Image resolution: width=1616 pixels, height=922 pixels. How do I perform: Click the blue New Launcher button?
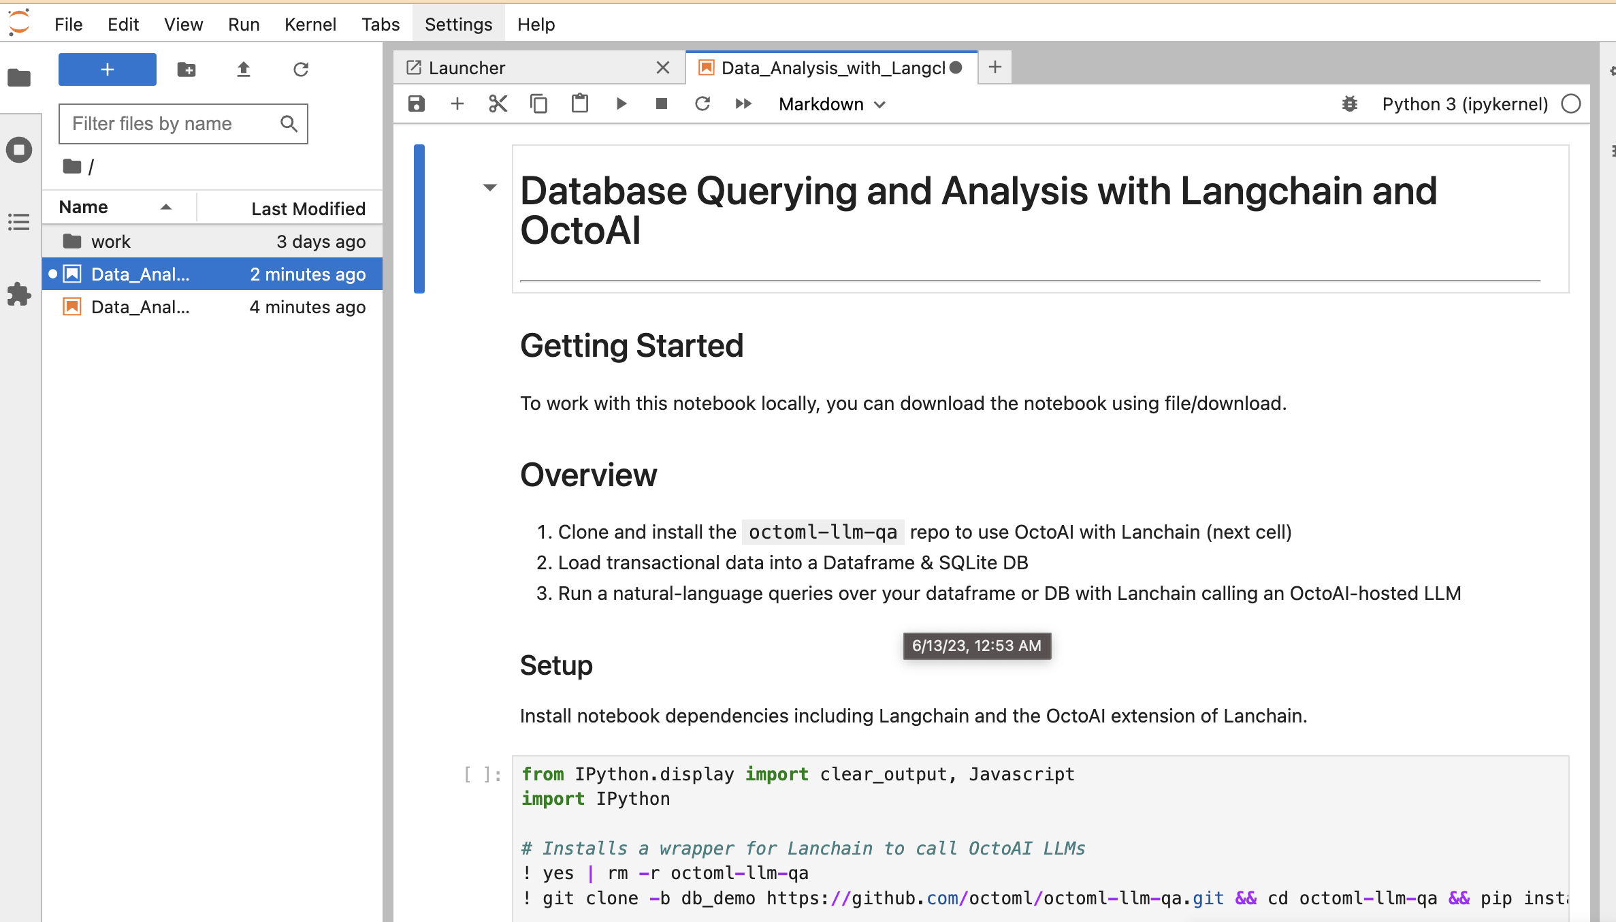[x=108, y=69]
